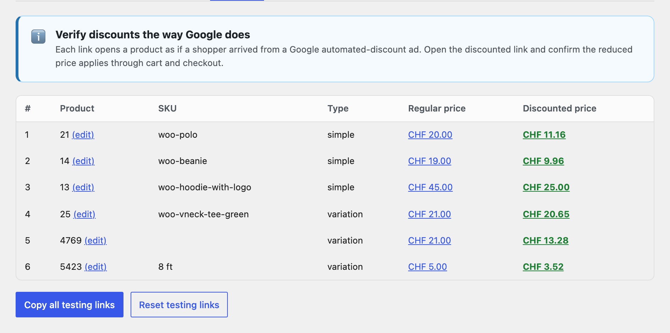This screenshot has height=333, width=670.
Task: Open edit link for product 4769
Action: [x=95, y=241]
